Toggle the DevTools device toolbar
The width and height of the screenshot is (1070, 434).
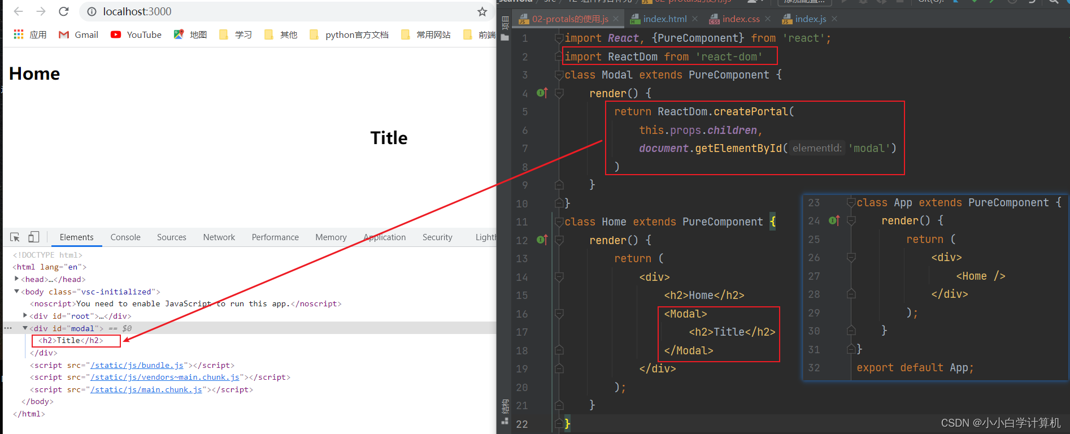[34, 237]
